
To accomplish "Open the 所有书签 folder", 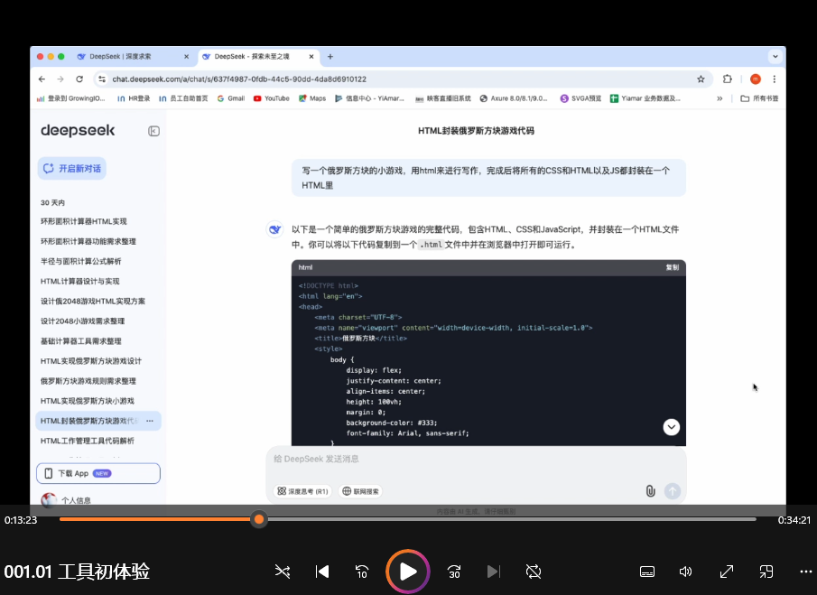I will (759, 98).
